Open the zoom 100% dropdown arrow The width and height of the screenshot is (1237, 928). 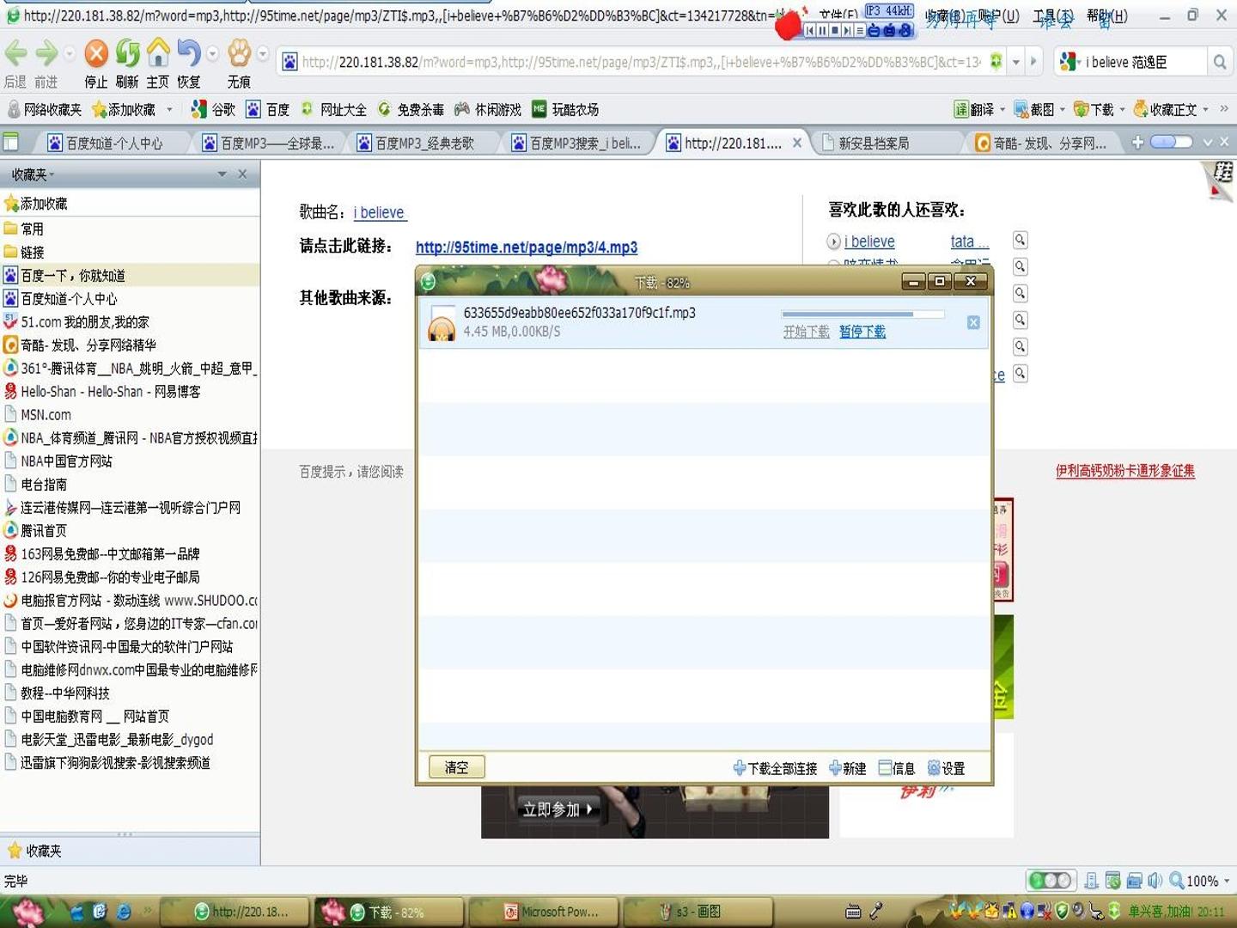pyautogui.click(x=1227, y=881)
